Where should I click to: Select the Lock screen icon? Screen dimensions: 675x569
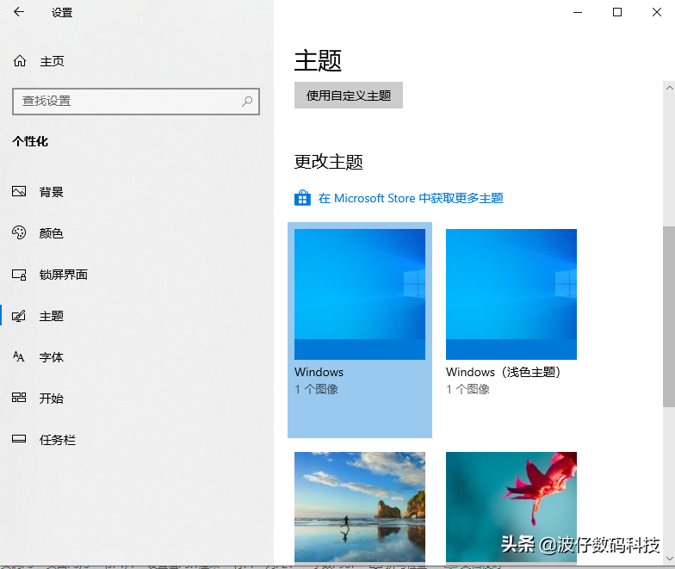point(19,275)
